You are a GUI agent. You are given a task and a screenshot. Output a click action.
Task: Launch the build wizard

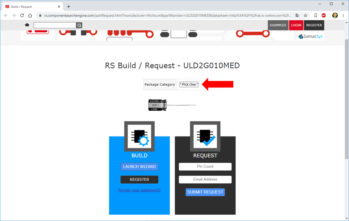(x=140, y=167)
